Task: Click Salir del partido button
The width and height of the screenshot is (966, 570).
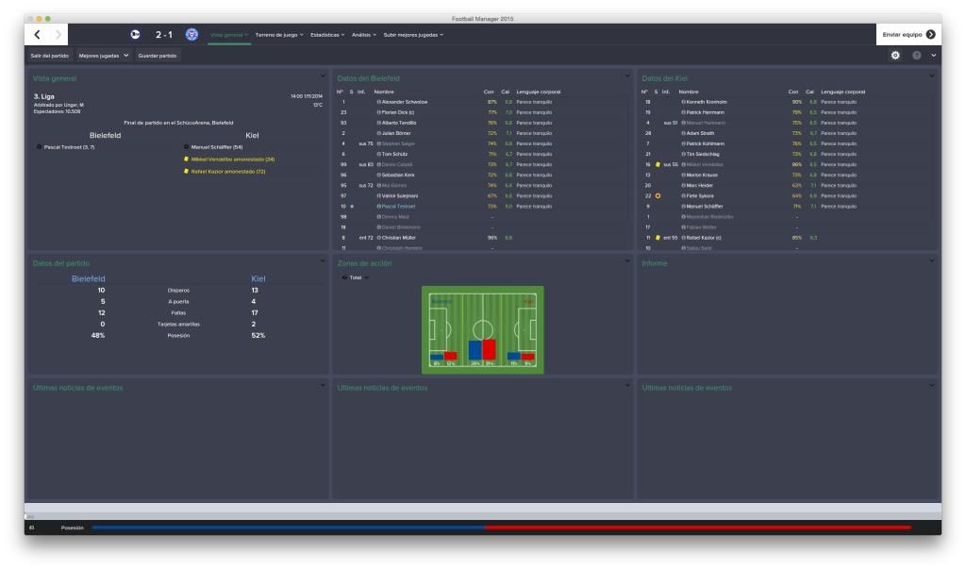Action: pos(50,56)
